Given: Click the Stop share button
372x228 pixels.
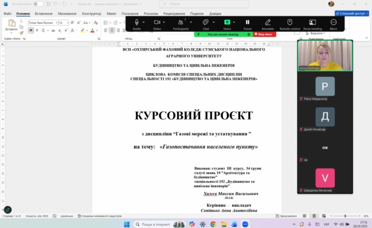Looking at the screenshot, I should 264,34.
